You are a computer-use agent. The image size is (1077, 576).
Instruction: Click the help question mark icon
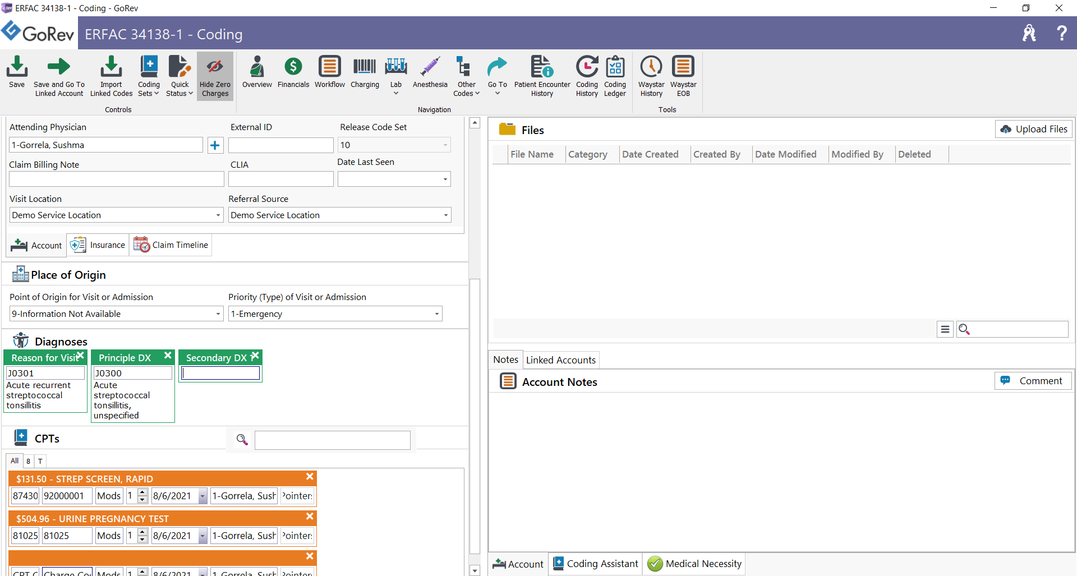coord(1061,33)
